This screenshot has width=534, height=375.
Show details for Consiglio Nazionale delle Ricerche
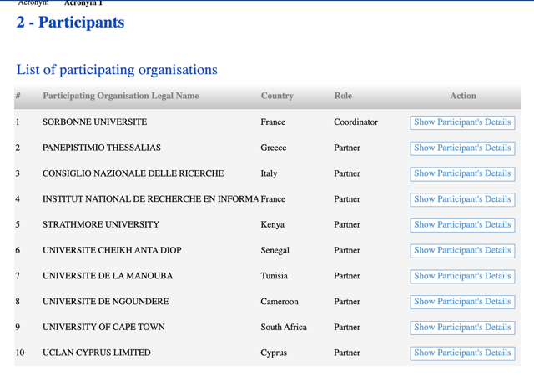click(462, 173)
